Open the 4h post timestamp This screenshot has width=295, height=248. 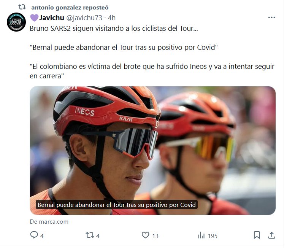111,18
